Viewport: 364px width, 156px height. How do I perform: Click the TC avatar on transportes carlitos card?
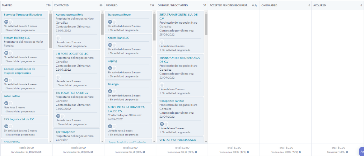point(162,124)
